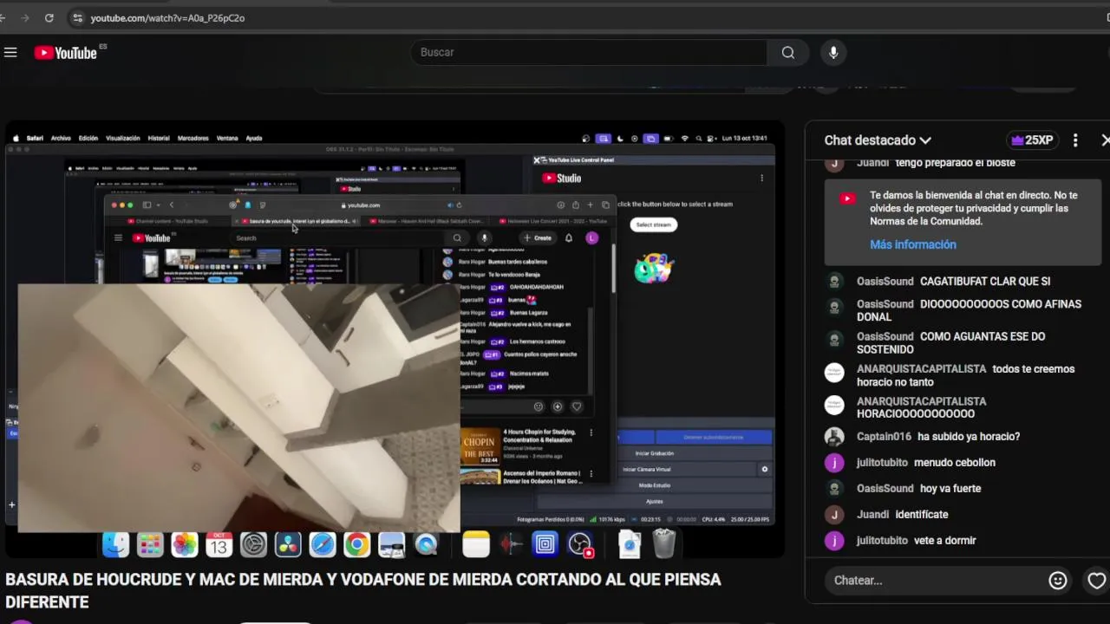This screenshot has width=1110, height=624.
Task: Open Edición in the streamed Safari menu bar
Action: [x=88, y=138]
